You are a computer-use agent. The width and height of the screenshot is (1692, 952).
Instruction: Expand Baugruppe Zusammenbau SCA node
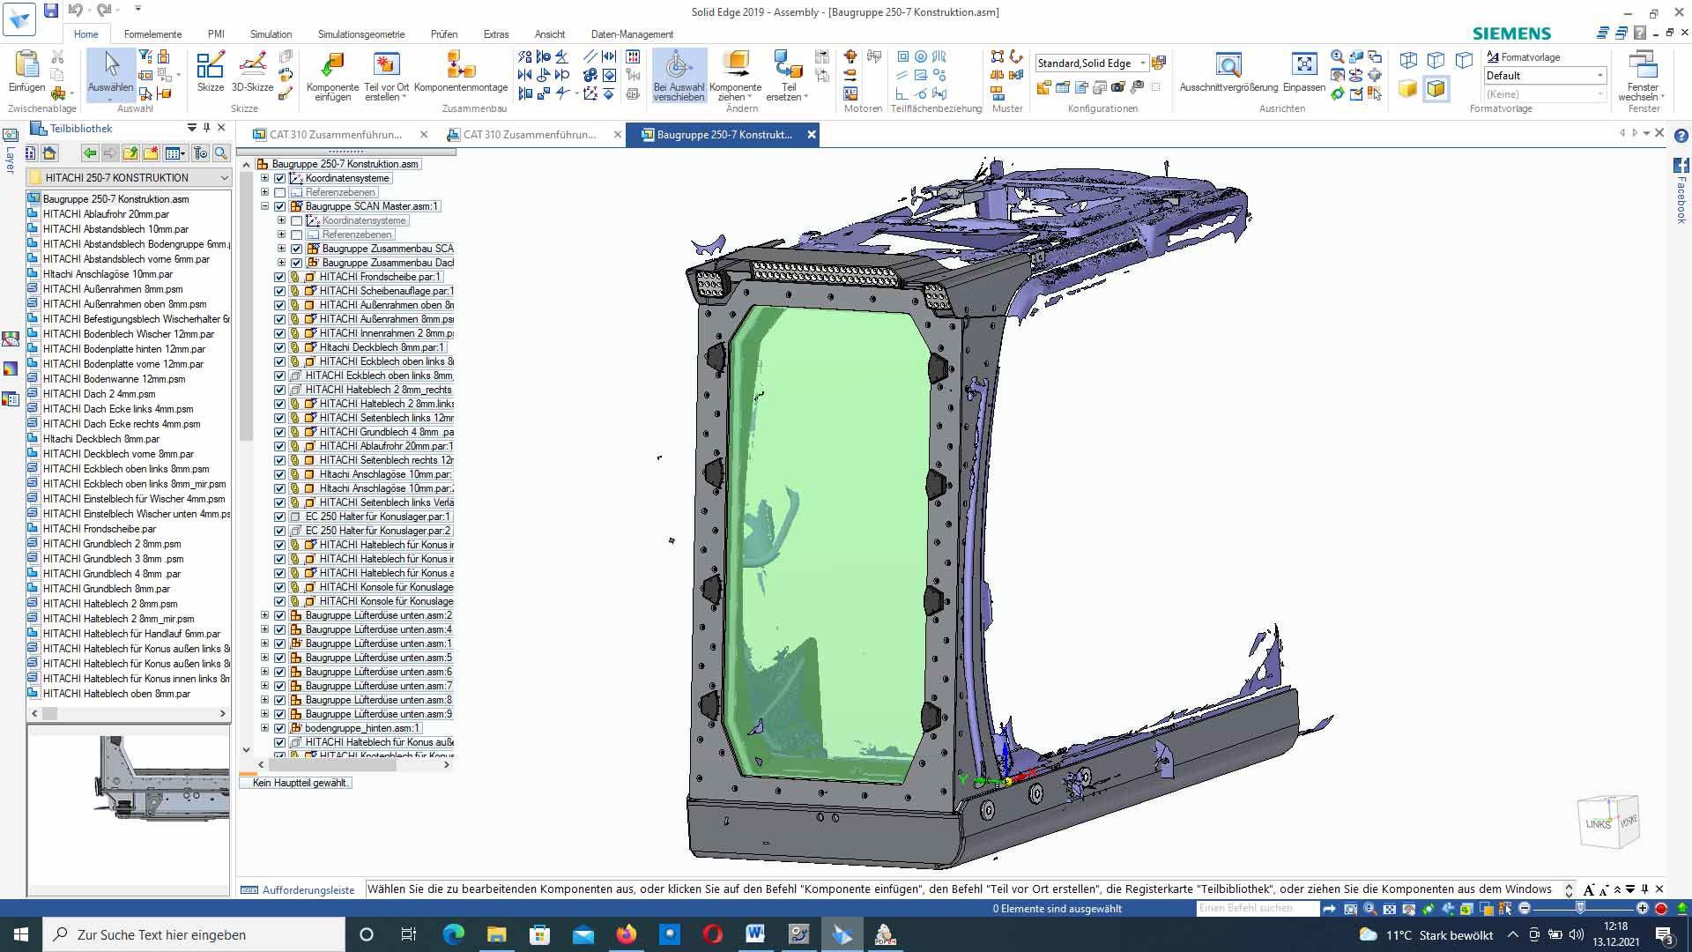coord(281,249)
